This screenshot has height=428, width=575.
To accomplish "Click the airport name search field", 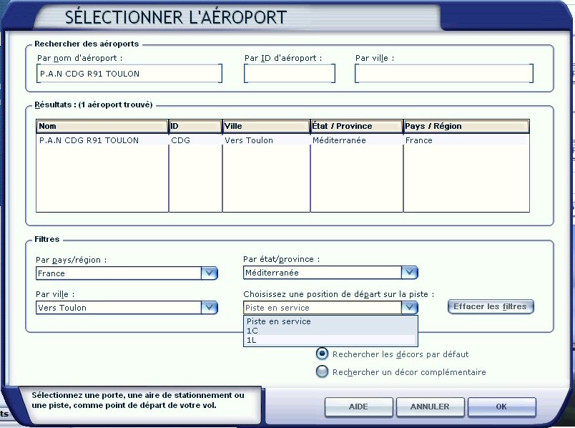I will point(129,74).
